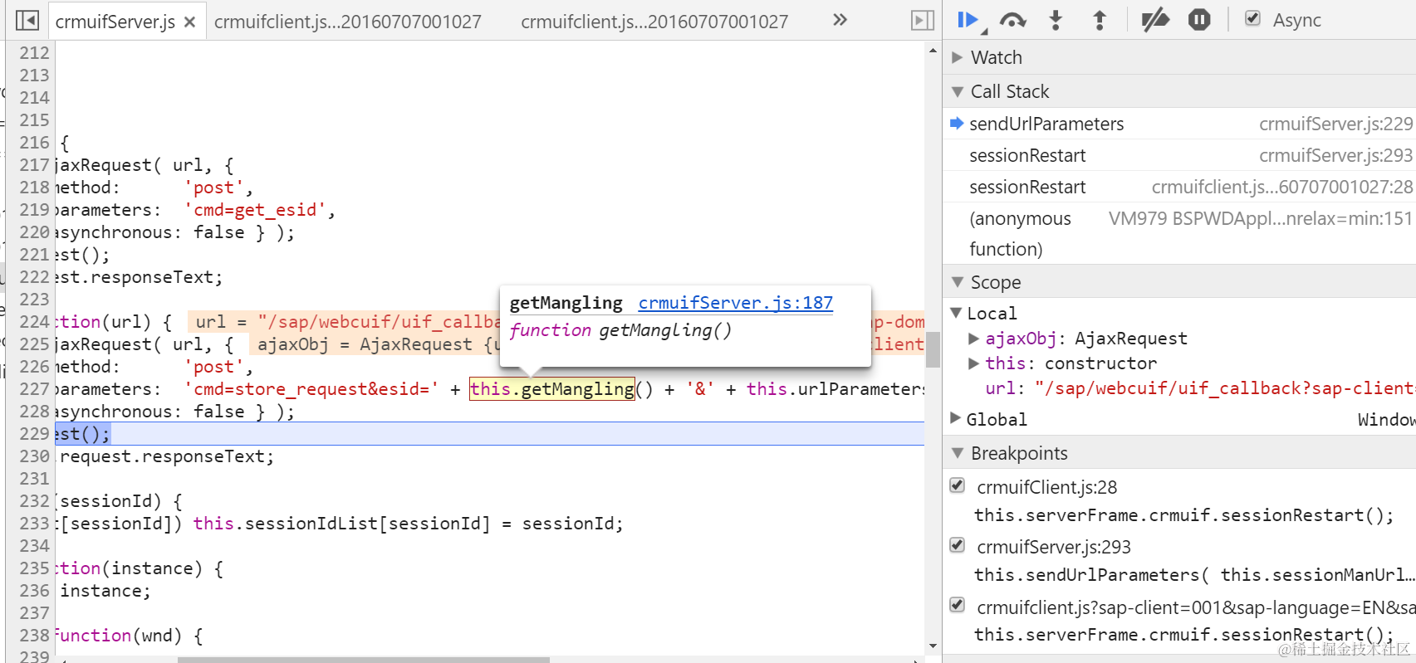
Task: Click line number 224 in the gutter
Action: [x=34, y=321]
